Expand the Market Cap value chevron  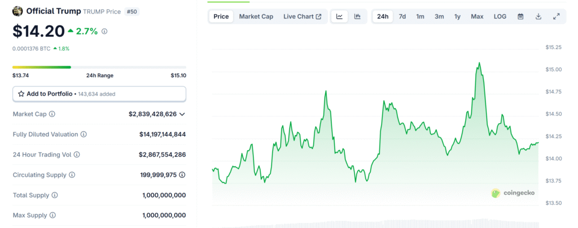tap(182, 114)
